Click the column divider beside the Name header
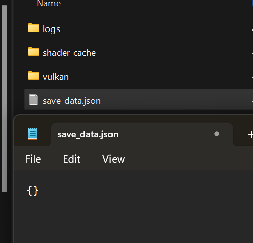This screenshot has width=253, height=243. point(247,6)
